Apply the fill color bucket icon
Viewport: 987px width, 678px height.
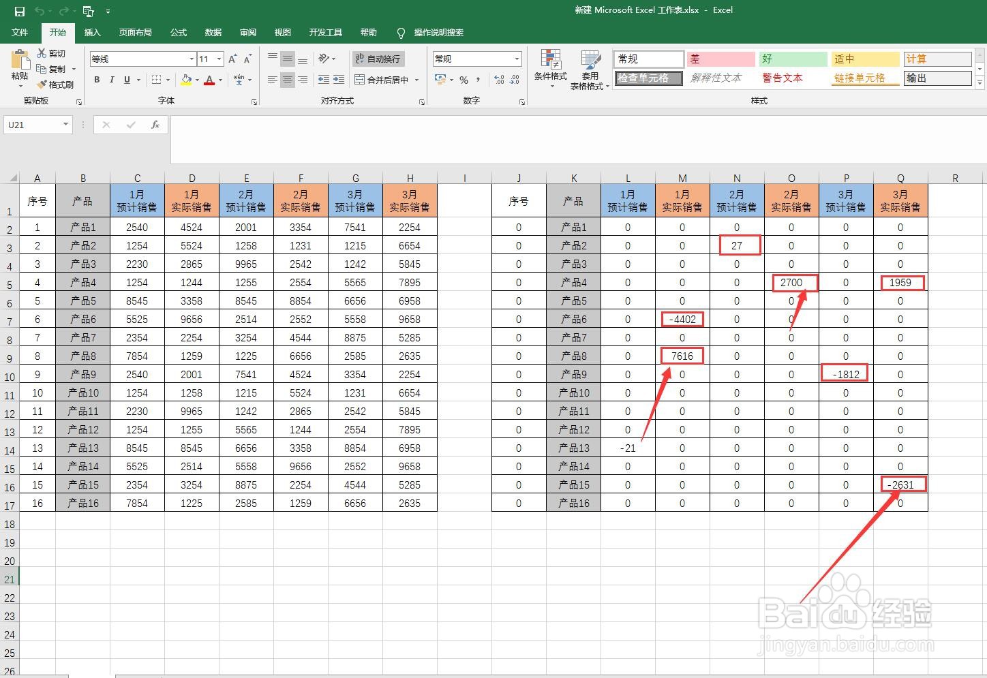click(x=186, y=80)
